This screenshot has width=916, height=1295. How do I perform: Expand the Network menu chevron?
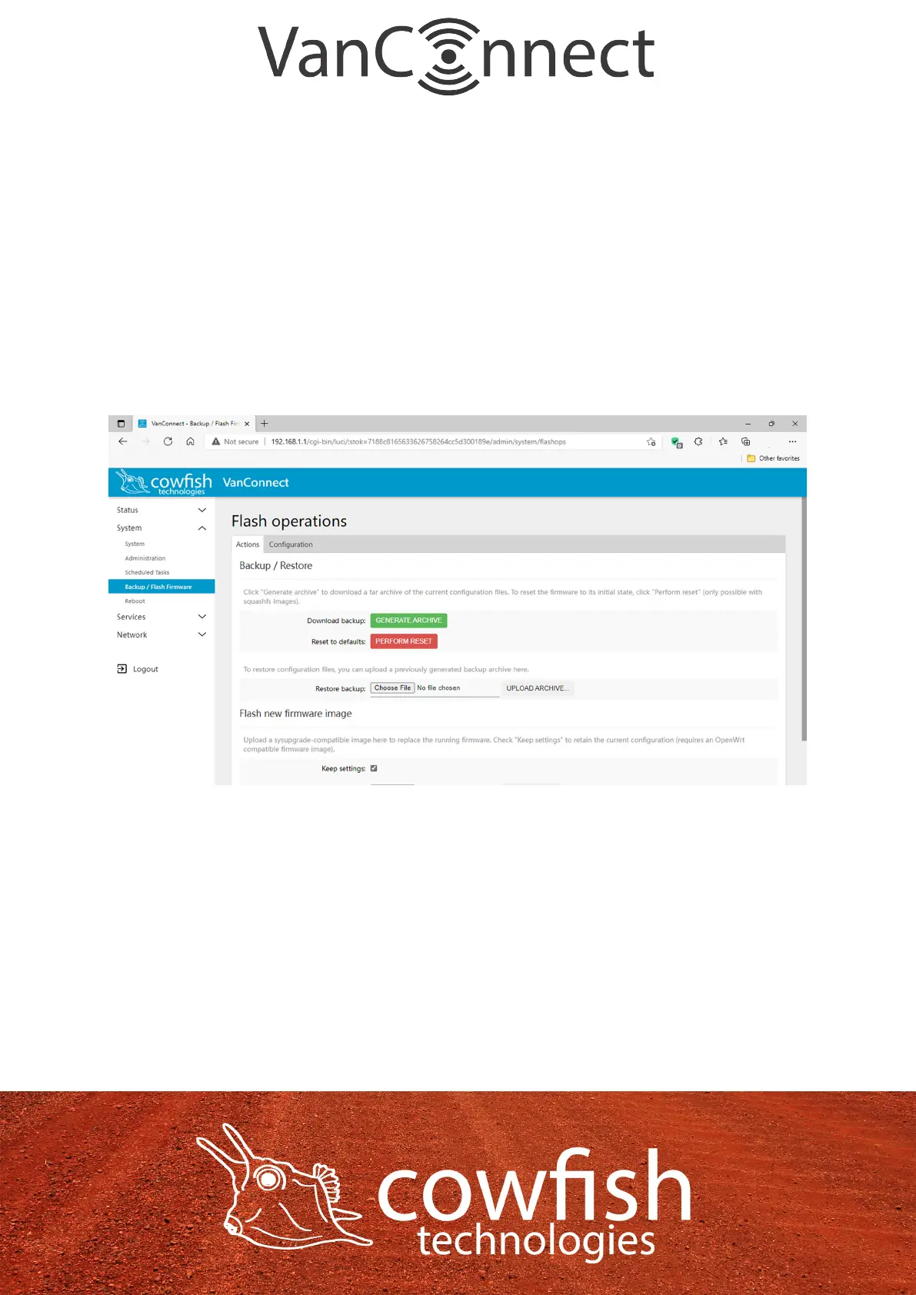(x=202, y=634)
